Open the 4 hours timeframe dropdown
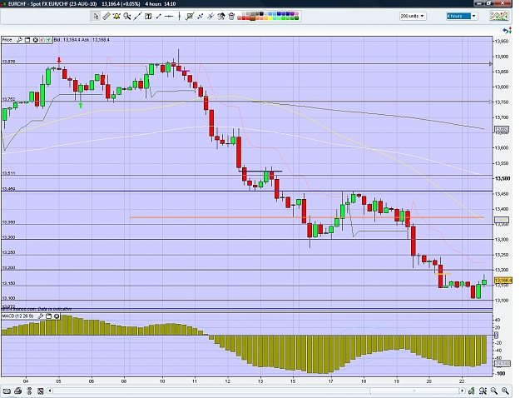 click(x=462, y=16)
